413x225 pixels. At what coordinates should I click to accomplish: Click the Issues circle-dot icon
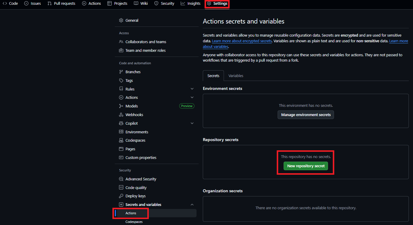pos(27,4)
